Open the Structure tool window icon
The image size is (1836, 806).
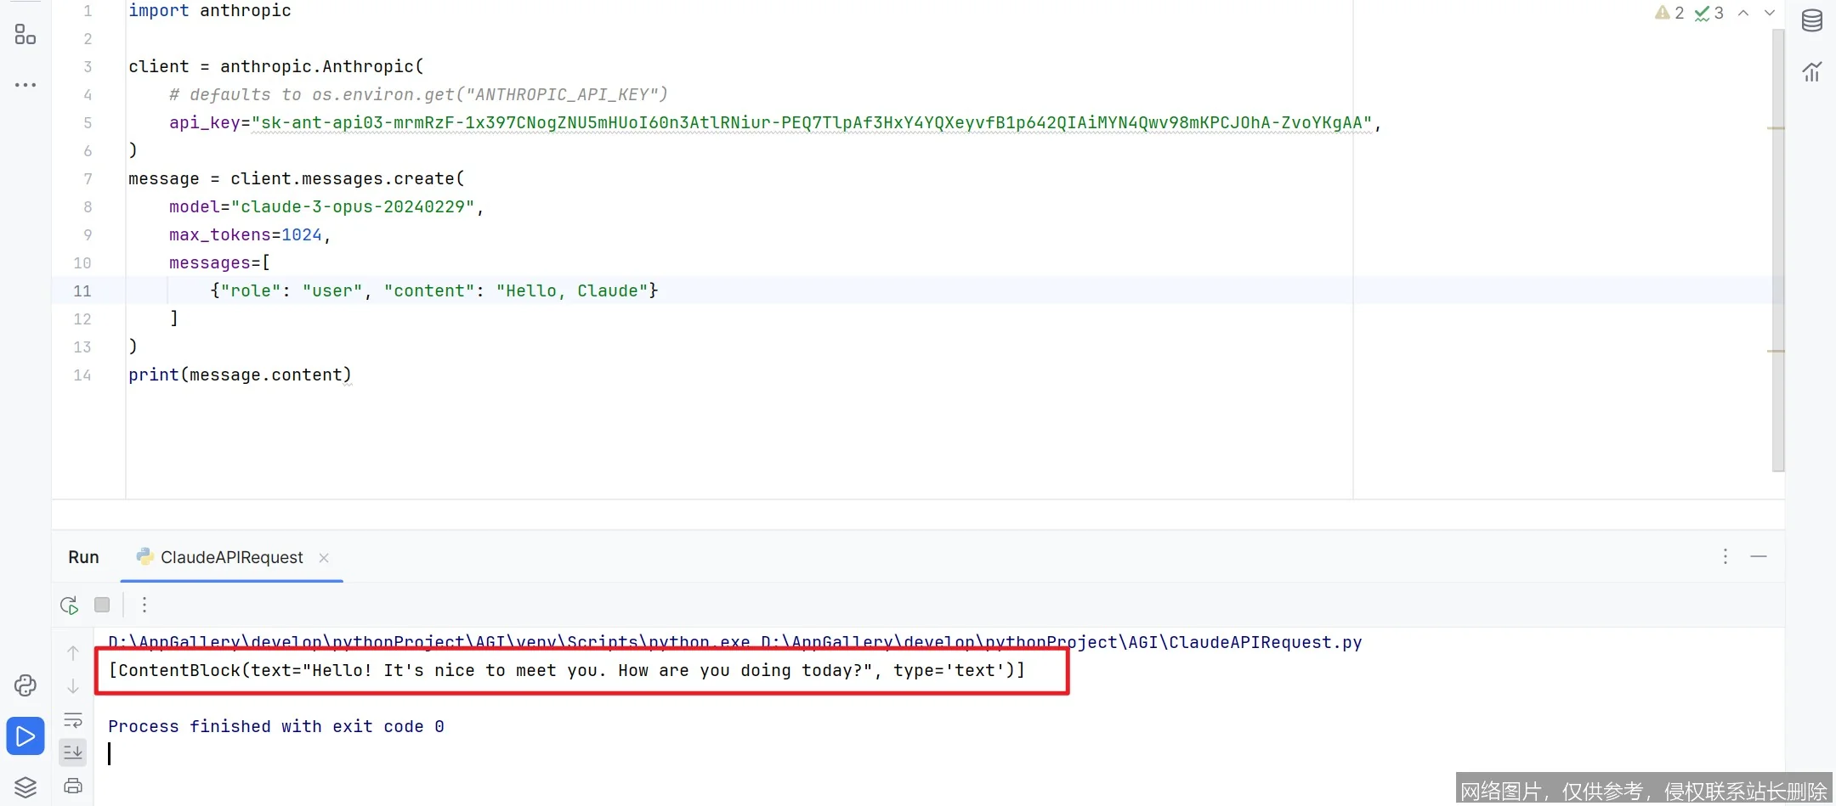25,34
